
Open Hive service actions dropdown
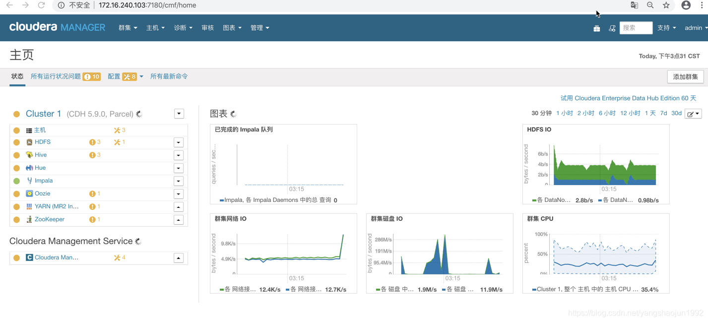[x=179, y=155]
